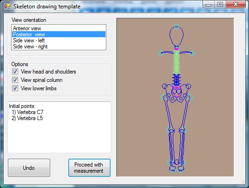This screenshot has width=249, height=188.
Task: Click inside the Initial points text box
Action: coord(59,127)
